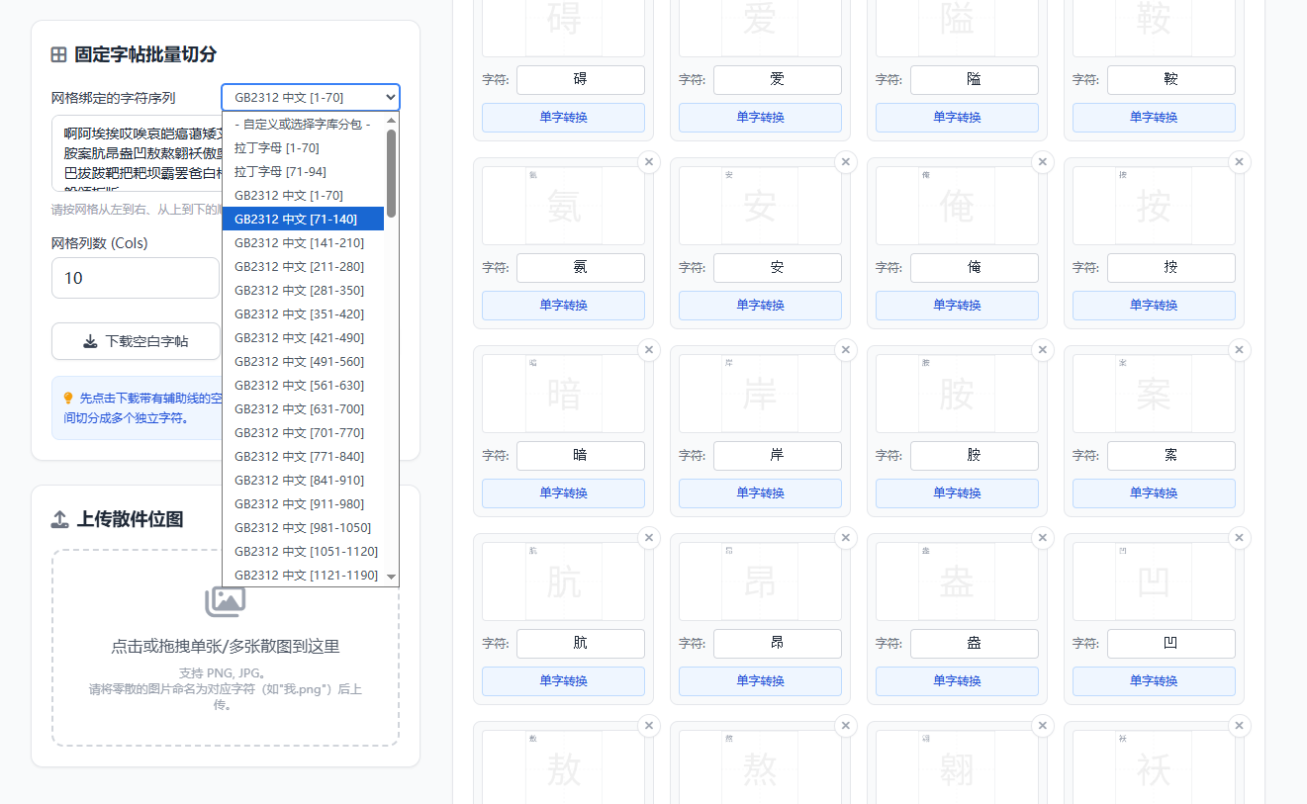The height and width of the screenshot is (804, 1307).
Task: Select GB2312 中文 [491-560] option
Action: (x=303, y=362)
